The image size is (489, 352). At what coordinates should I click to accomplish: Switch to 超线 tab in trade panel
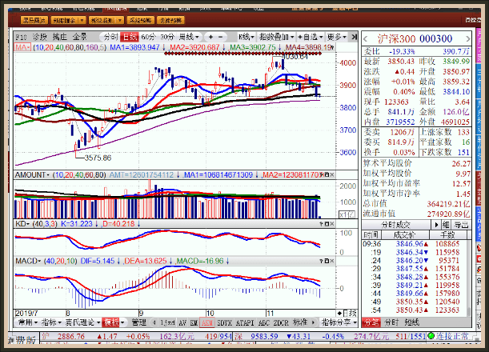(x=411, y=322)
